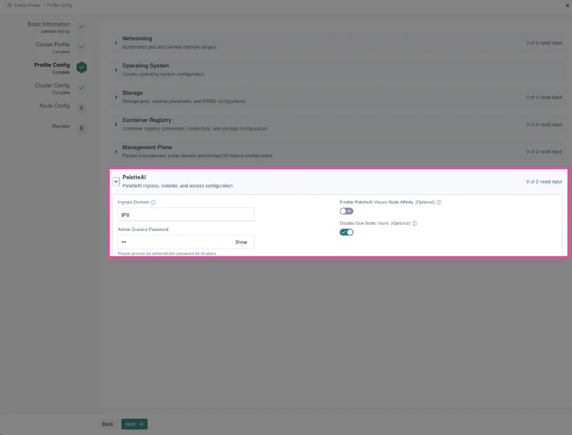Expand the Storage section
The image size is (572, 435).
[116, 97]
